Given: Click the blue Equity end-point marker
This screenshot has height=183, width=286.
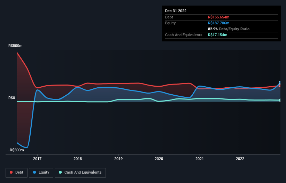Looking at the screenshot, I should coord(280,82).
